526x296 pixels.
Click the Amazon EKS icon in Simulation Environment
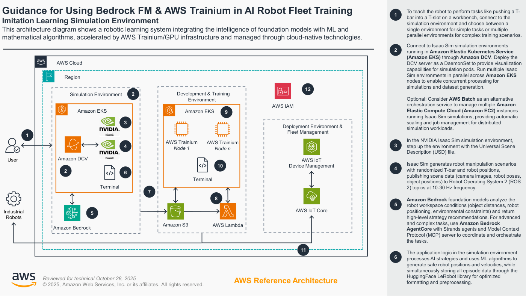point(62,110)
